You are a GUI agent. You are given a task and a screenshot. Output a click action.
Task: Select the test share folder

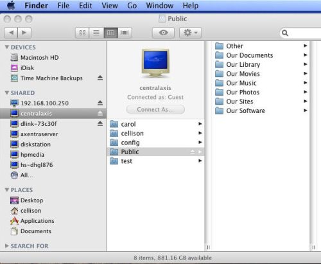tap(155, 161)
